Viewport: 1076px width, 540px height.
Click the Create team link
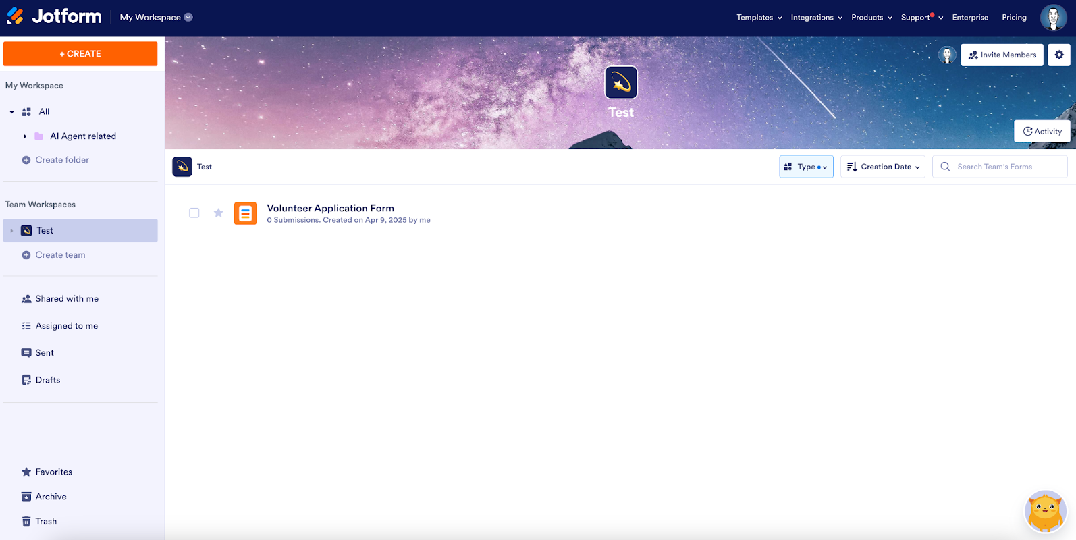click(60, 255)
